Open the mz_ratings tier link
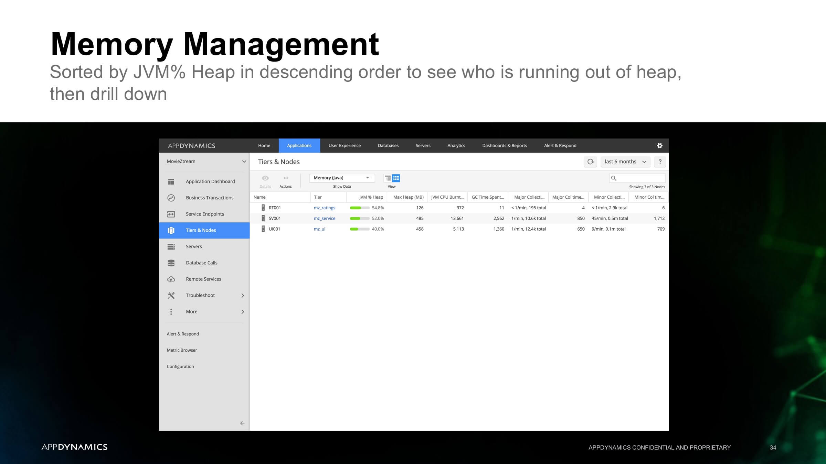 pos(325,208)
